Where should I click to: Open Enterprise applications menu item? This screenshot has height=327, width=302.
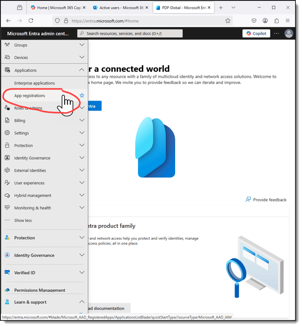click(x=35, y=83)
